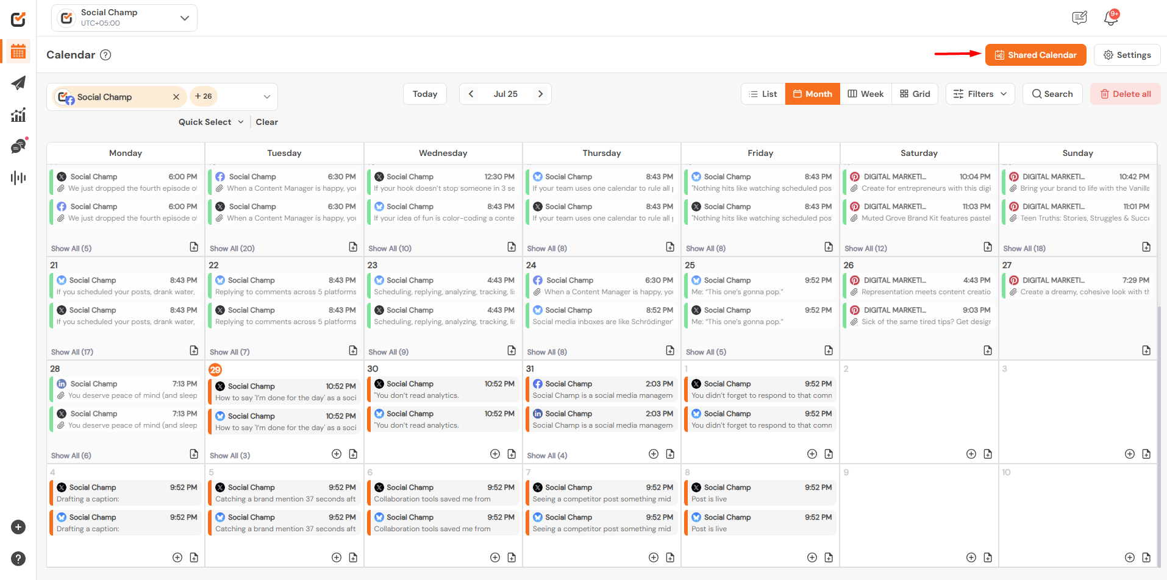Add a note on day 27
The image size is (1167, 580).
(1146, 350)
